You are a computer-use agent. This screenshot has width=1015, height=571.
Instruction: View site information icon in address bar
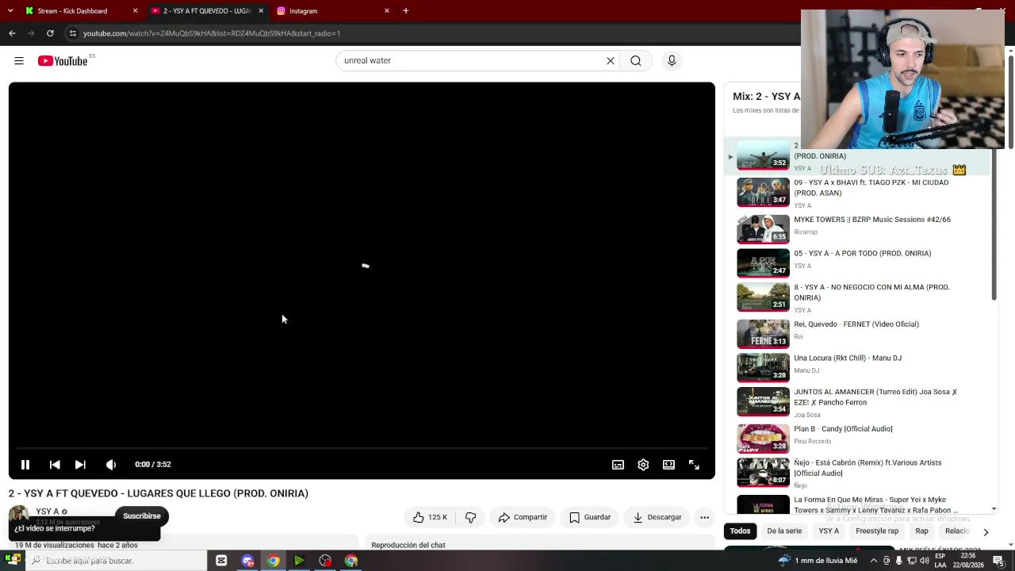point(72,33)
